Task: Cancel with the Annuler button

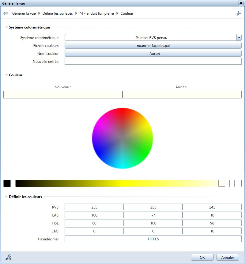Action: [228, 257]
